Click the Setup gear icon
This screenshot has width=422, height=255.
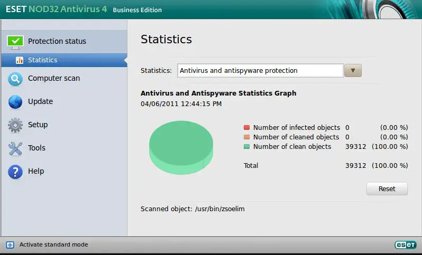click(15, 125)
